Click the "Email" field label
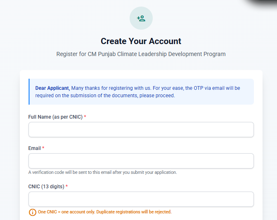The width and height of the screenshot is (277, 220). click(34, 148)
